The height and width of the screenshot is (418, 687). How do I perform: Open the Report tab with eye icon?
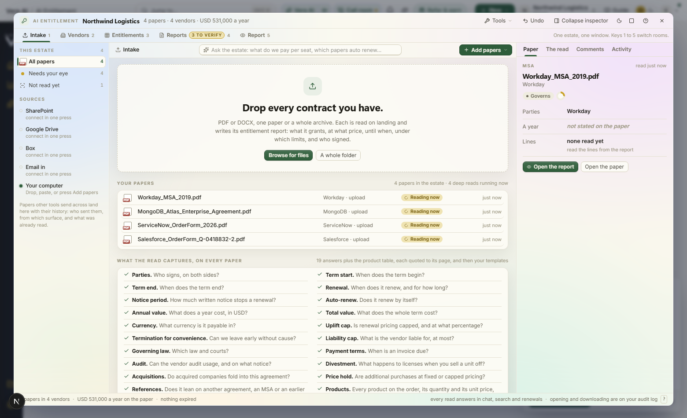(255, 35)
